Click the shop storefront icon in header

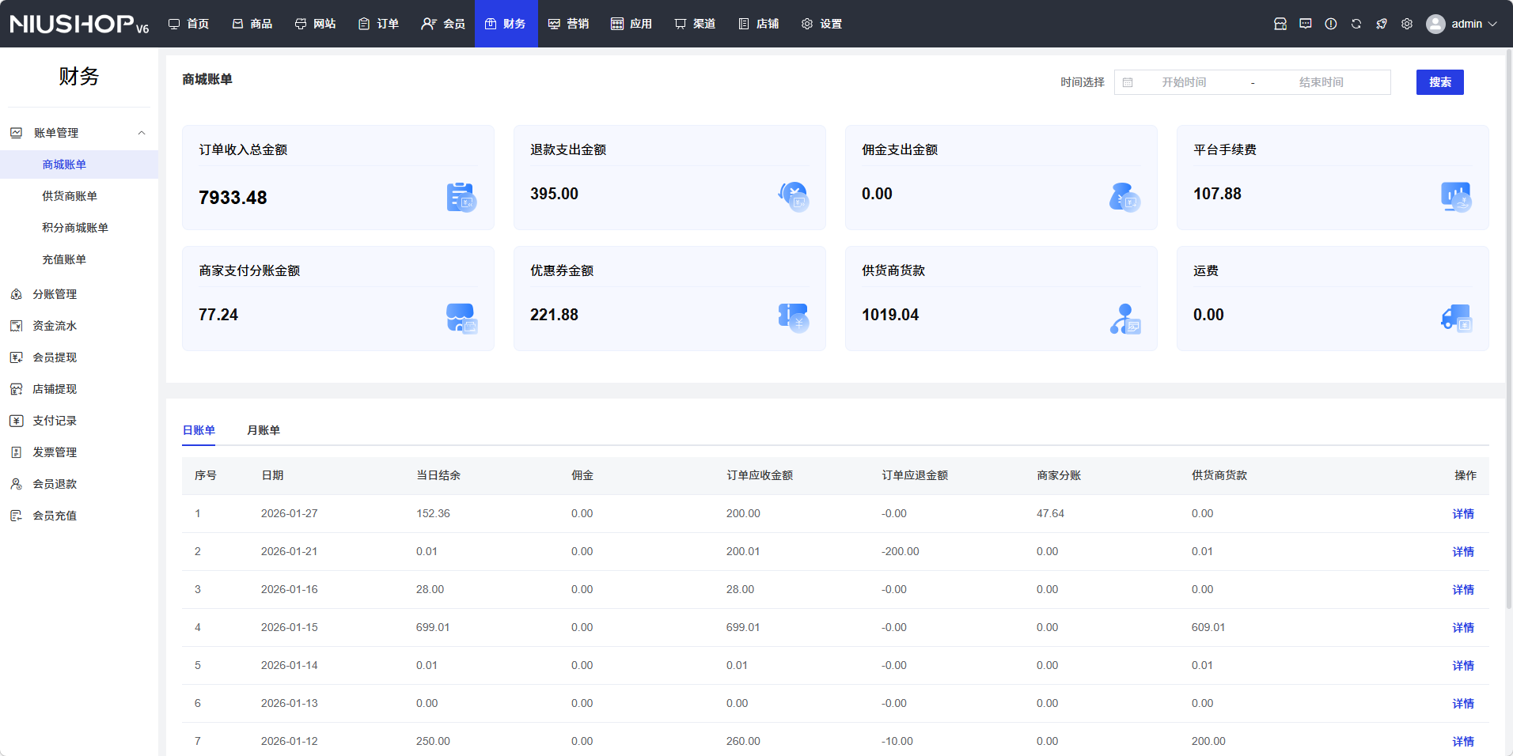(1280, 24)
